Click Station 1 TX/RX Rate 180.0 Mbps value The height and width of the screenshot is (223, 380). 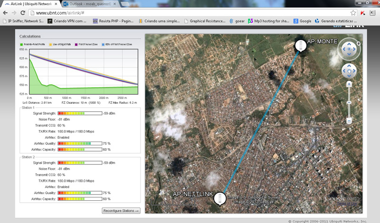(x=76, y=132)
